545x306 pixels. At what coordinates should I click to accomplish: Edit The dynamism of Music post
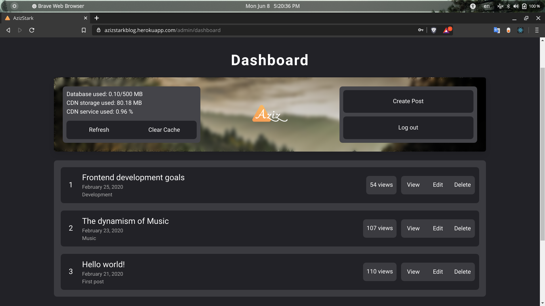pyautogui.click(x=438, y=228)
